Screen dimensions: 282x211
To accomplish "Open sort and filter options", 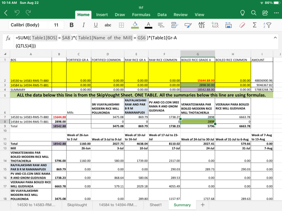I will click(267, 25).
